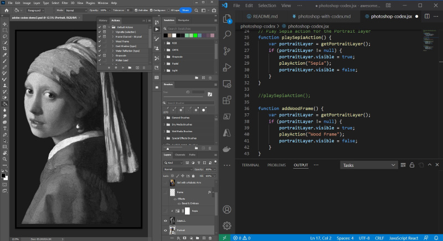Screen dimensions: 443x241
Task: Open VS Code Run and Debug view
Action: click(227, 67)
